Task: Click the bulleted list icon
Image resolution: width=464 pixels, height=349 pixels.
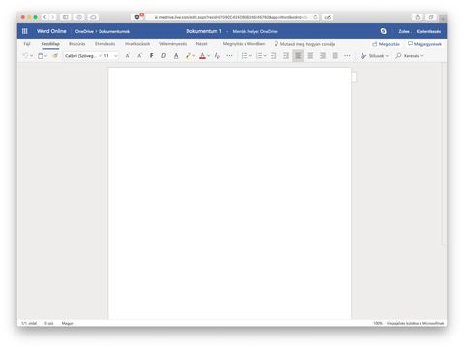Action: point(245,56)
